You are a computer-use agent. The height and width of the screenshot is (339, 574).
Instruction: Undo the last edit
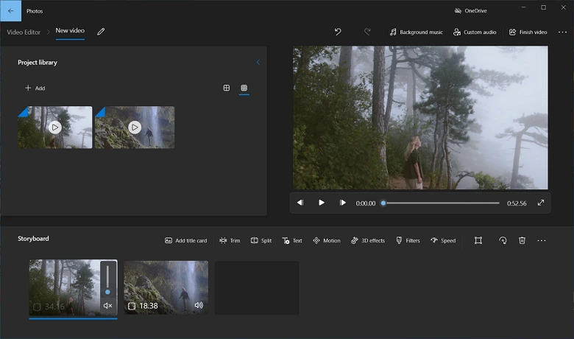(338, 32)
